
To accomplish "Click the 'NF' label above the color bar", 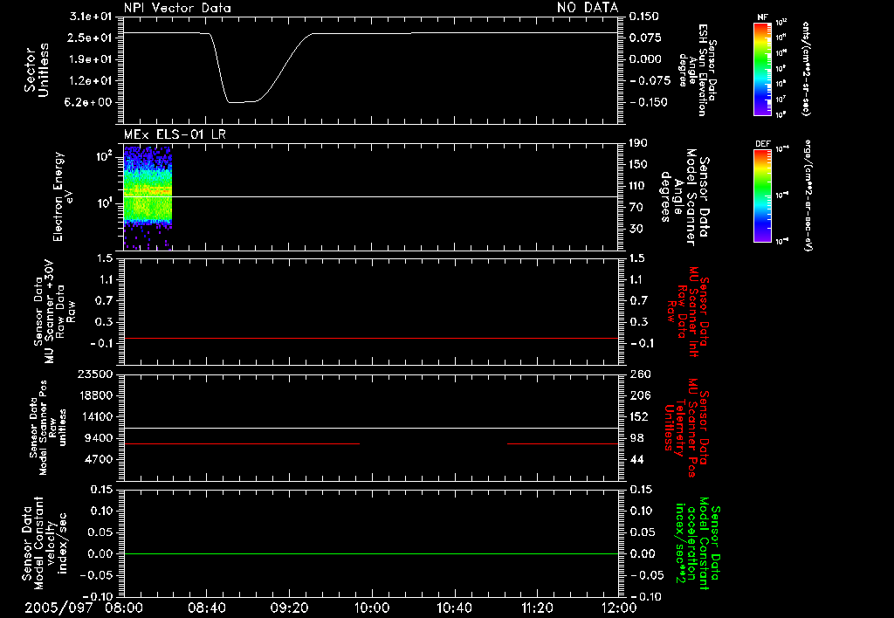I will [x=763, y=17].
